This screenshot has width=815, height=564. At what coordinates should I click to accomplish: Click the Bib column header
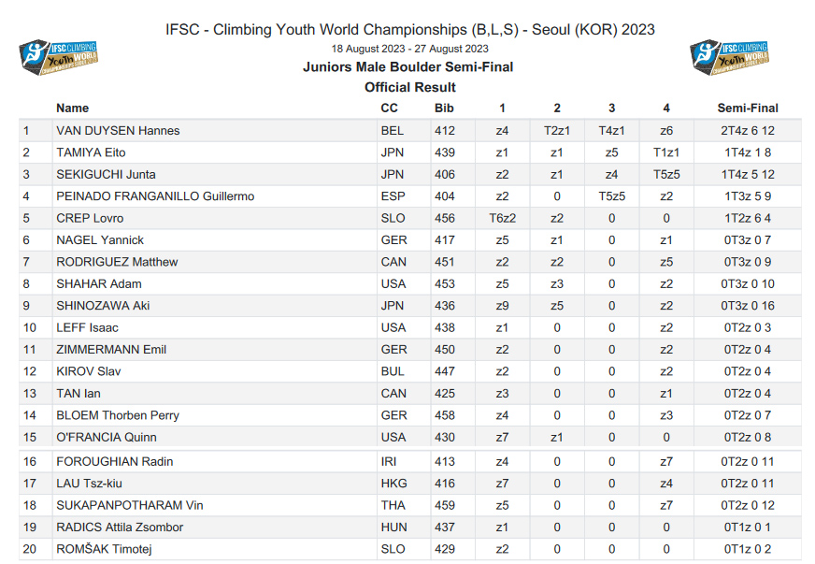[445, 108]
